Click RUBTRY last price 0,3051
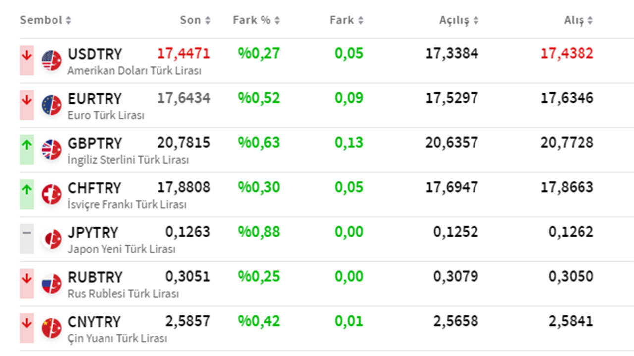This screenshot has width=634, height=356. click(x=188, y=276)
